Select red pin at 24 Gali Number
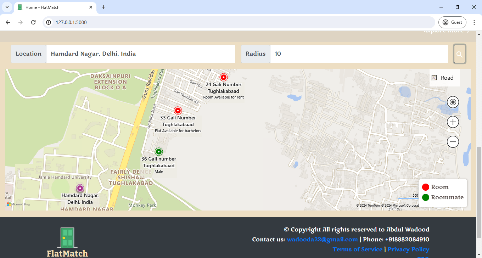The height and width of the screenshot is (258, 482). 223,77
